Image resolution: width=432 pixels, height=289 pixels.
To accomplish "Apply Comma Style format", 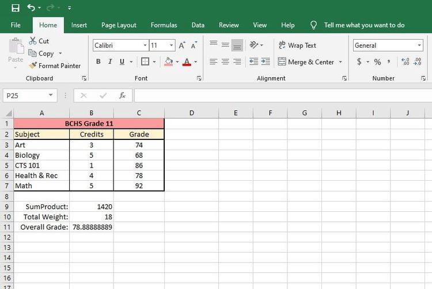I will point(389,62).
